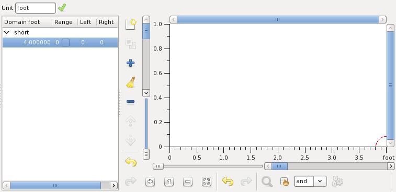Screen dimensions: 396x192
Task: Click the thumb of the plot's right vertical scrollbar
Action: click(x=390, y=86)
